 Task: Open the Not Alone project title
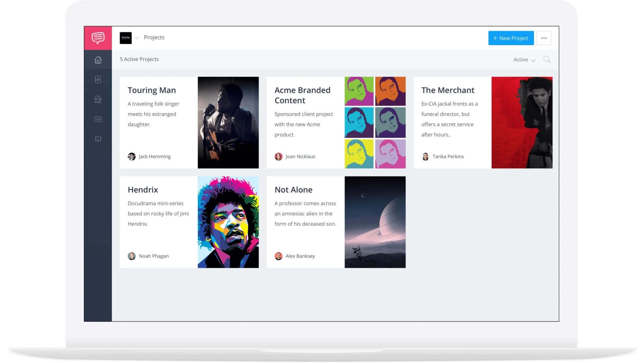pos(293,190)
